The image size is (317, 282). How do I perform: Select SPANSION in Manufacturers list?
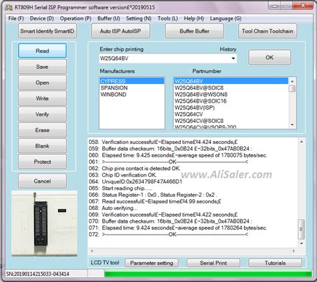tap(132, 88)
